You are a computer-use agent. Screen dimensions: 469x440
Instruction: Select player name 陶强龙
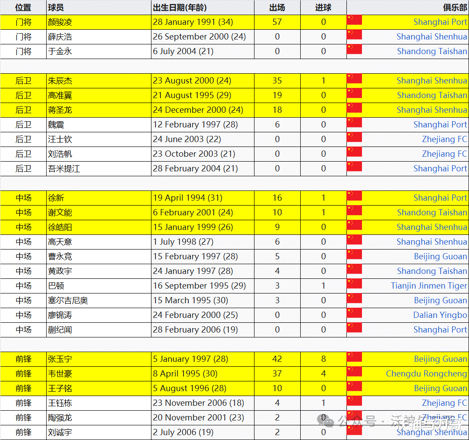pos(60,418)
